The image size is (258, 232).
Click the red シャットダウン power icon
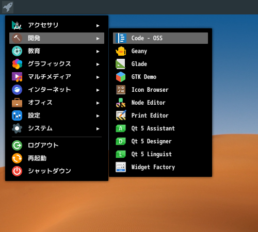[x=17, y=171]
